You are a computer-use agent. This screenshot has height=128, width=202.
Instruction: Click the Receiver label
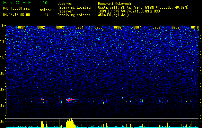pyautogui.click(x=65, y=11)
